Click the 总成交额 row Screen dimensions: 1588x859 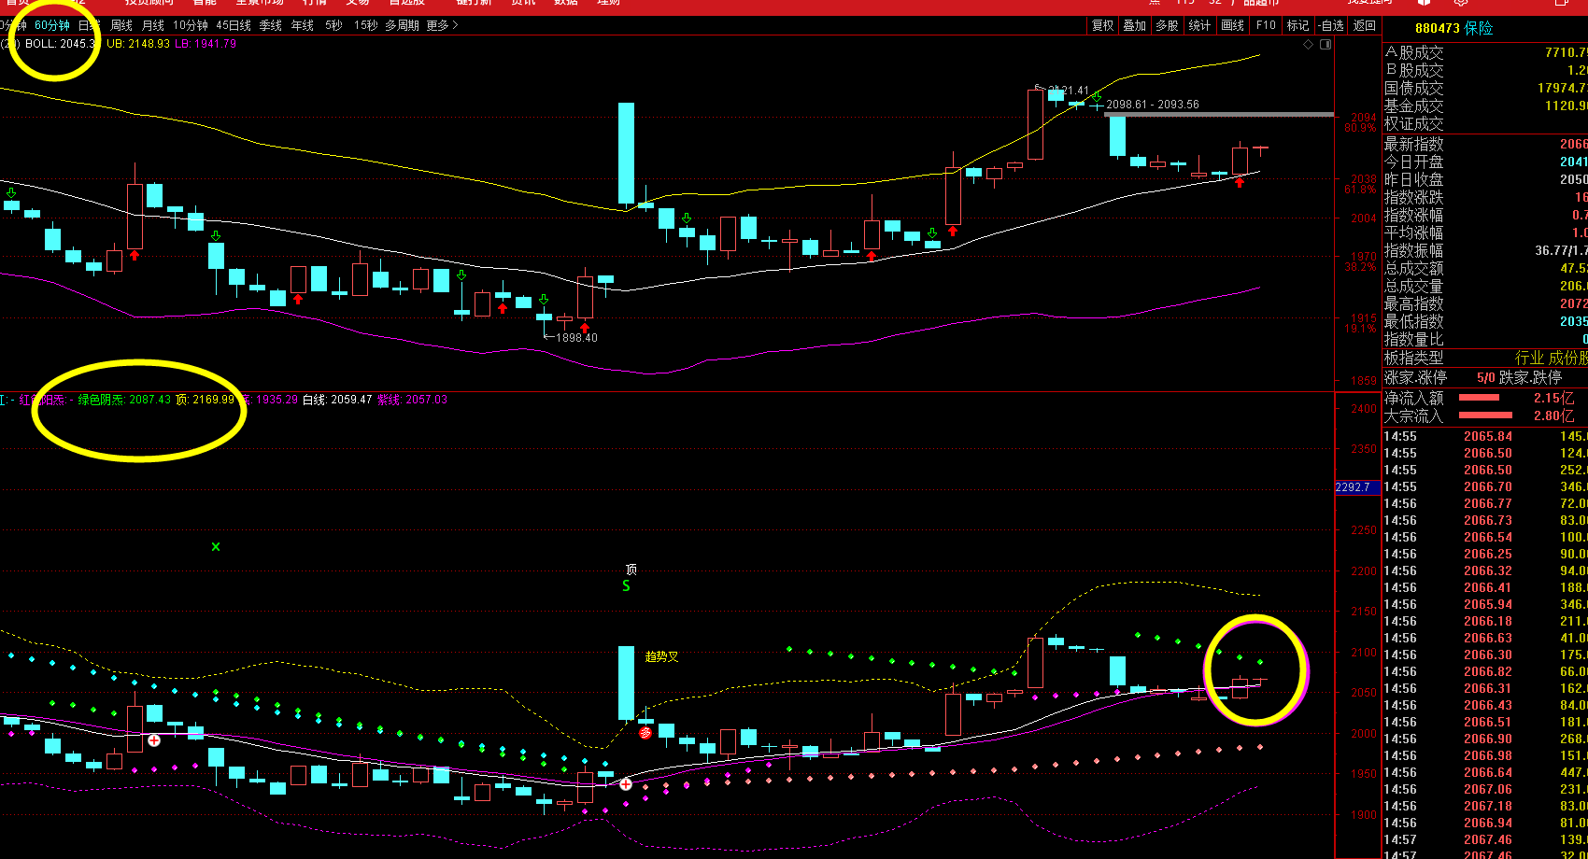point(1485,268)
